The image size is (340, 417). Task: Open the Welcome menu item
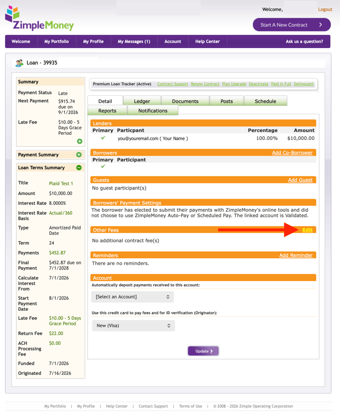point(21,42)
